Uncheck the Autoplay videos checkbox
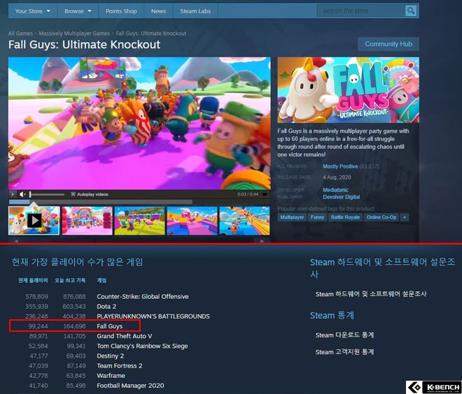Image resolution: width=462 pixels, height=394 pixels. pyautogui.click(x=73, y=194)
